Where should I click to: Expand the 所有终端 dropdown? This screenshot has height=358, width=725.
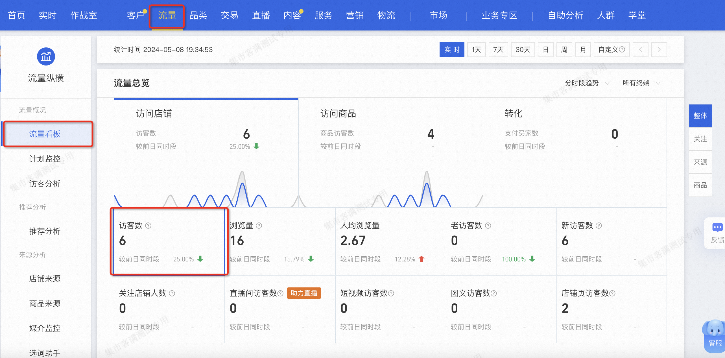tap(641, 83)
